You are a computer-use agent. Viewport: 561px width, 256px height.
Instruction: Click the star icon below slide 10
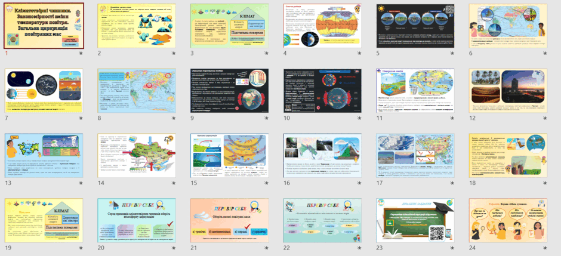(359, 118)
